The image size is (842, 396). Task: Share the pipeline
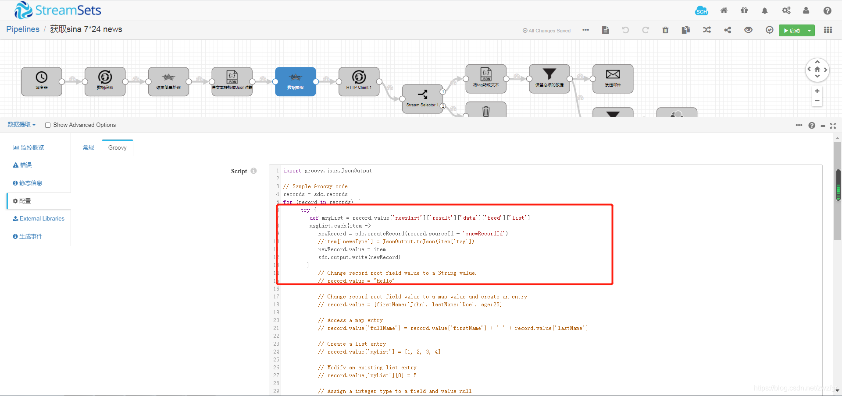point(728,30)
